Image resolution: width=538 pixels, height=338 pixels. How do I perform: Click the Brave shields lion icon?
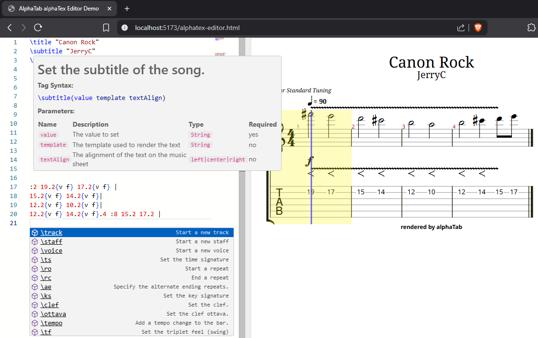478,28
